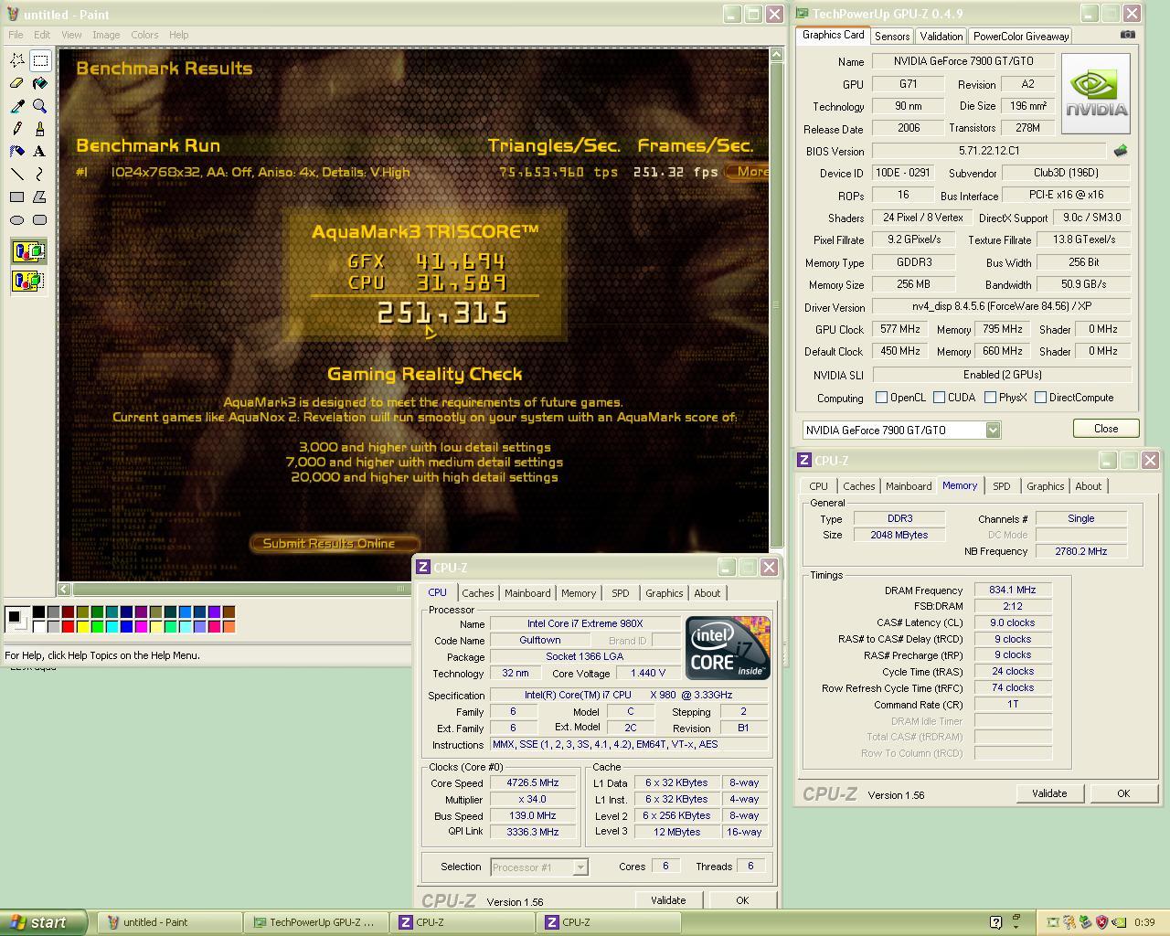
Task: Click the GPU-Z camera screenshot icon
Action: click(1128, 35)
